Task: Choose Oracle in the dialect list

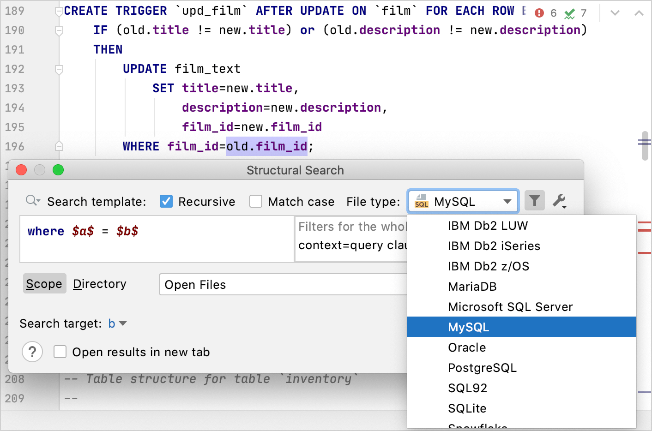Action: coord(467,347)
